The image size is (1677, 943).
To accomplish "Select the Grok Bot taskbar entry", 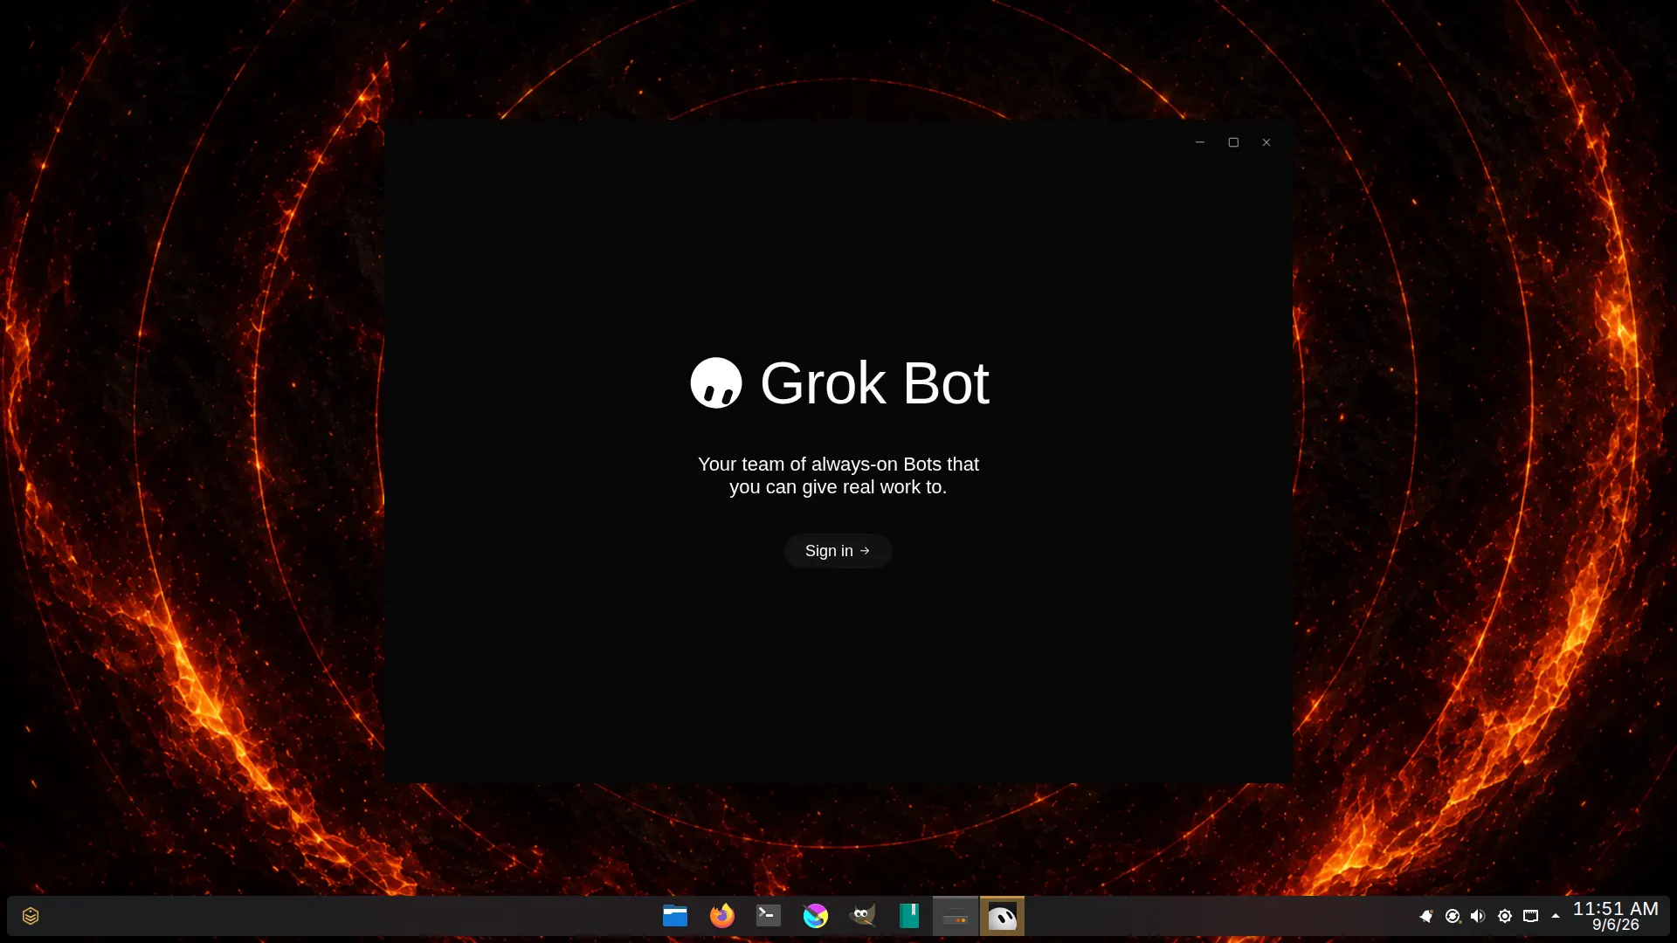I will click(x=1002, y=916).
